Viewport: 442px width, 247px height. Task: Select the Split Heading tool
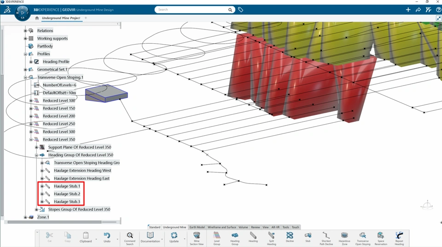click(272, 239)
